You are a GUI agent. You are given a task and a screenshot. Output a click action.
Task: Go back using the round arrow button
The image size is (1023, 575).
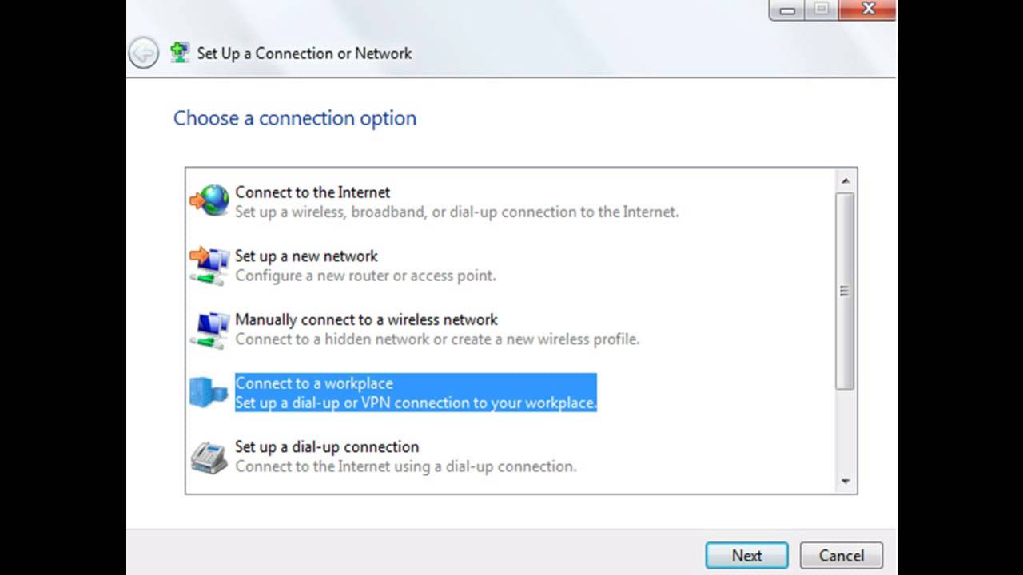click(x=144, y=54)
